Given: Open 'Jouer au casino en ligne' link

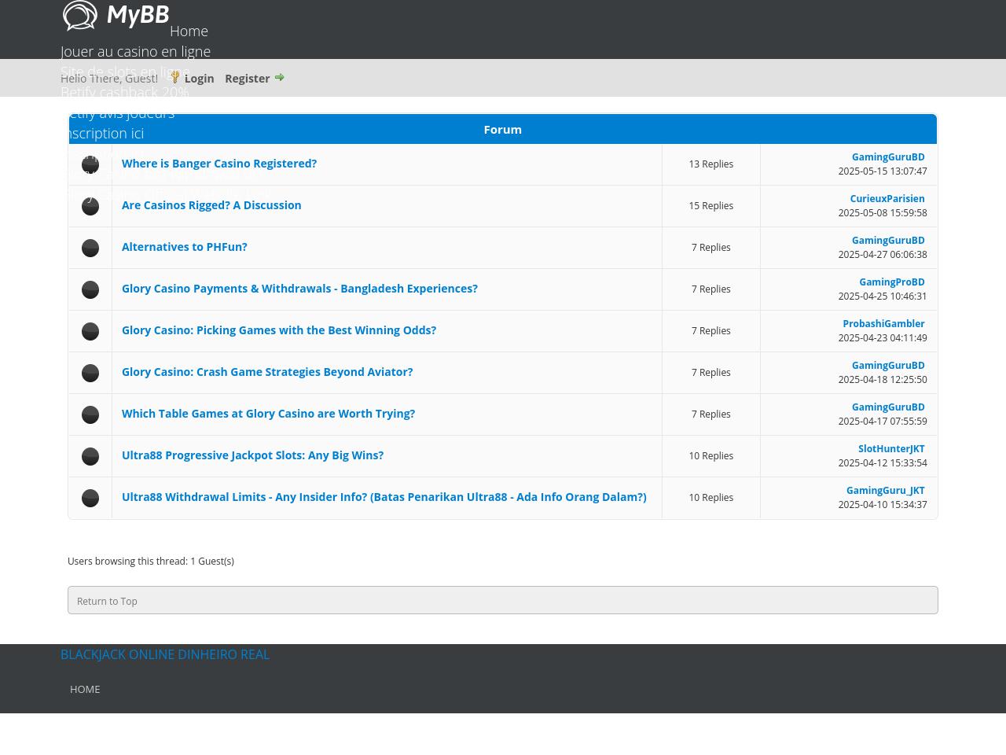Looking at the screenshot, I should coord(135,52).
